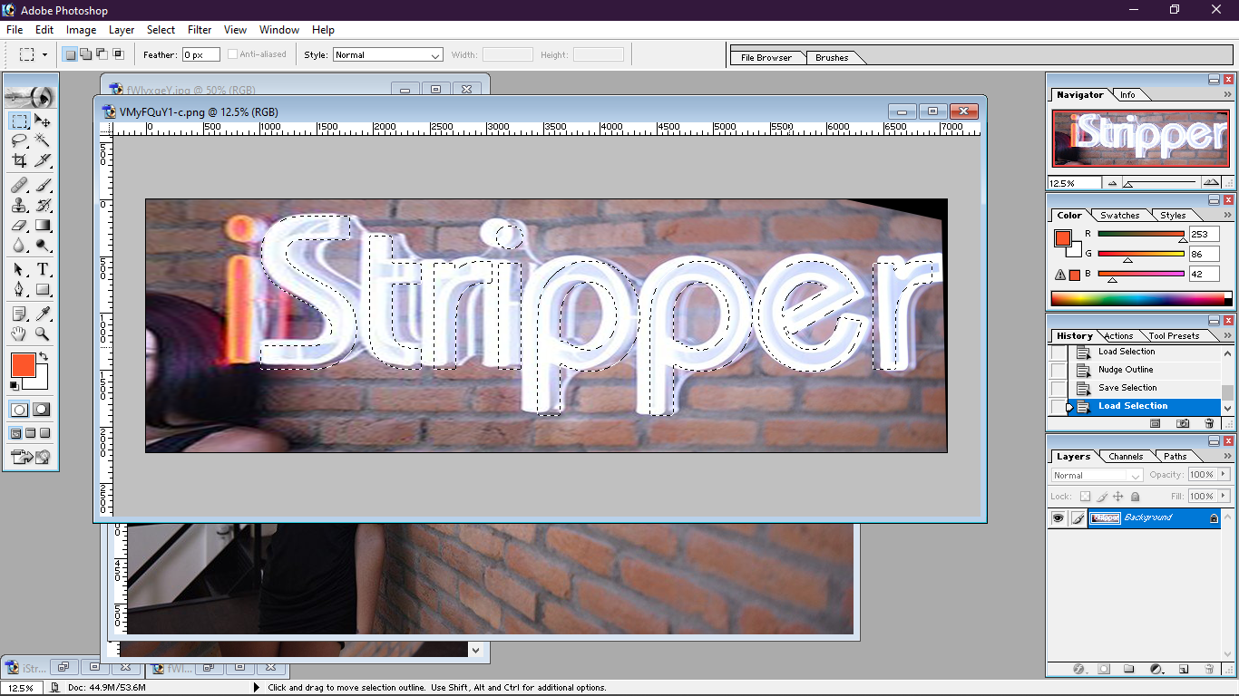This screenshot has height=696, width=1239.
Task: Switch to the Channels tab
Action: point(1126,457)
